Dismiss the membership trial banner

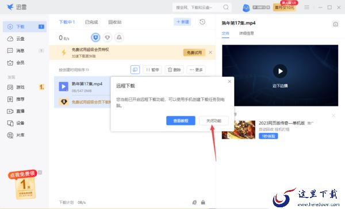(x=210, y=52)
